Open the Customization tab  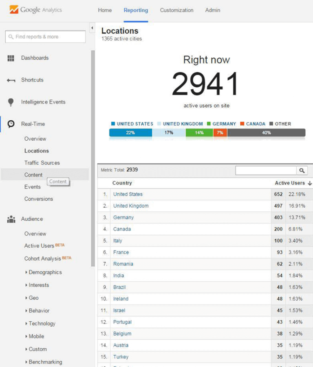(x=176, y=10)
